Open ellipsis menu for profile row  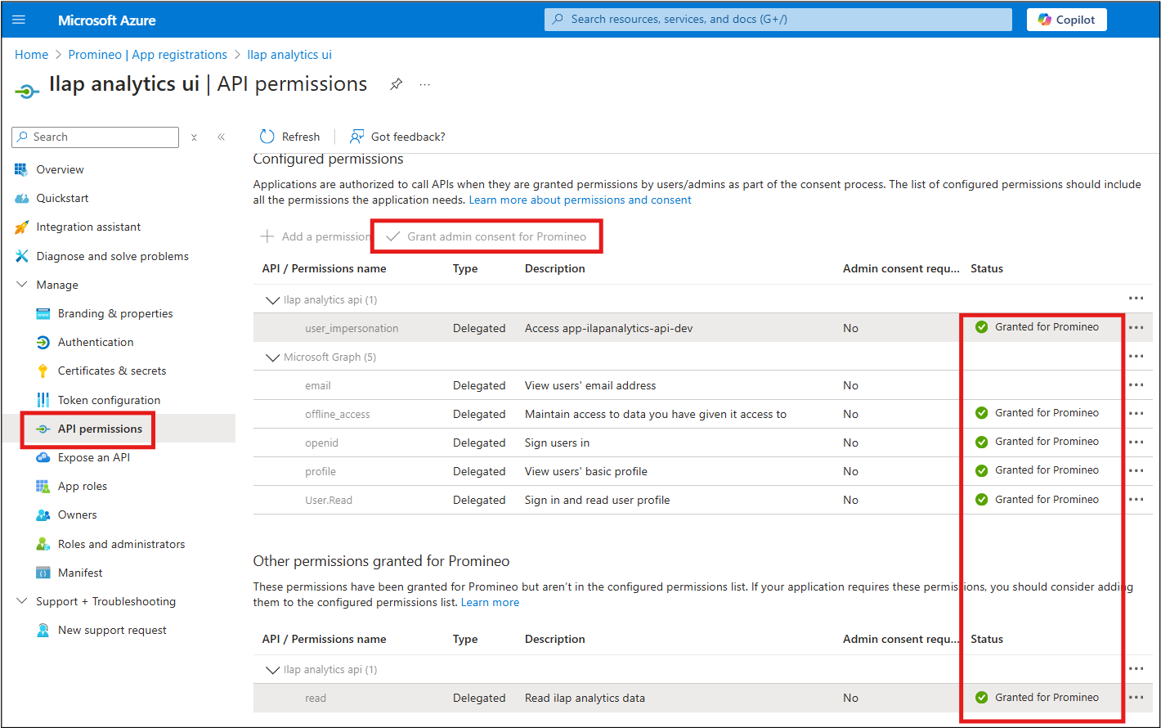(1136, 470)
